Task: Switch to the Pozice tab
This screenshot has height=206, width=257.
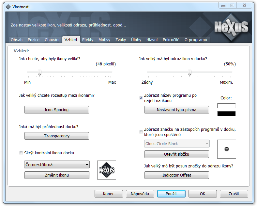Action: pyautogui.click(x=34, y=40)
